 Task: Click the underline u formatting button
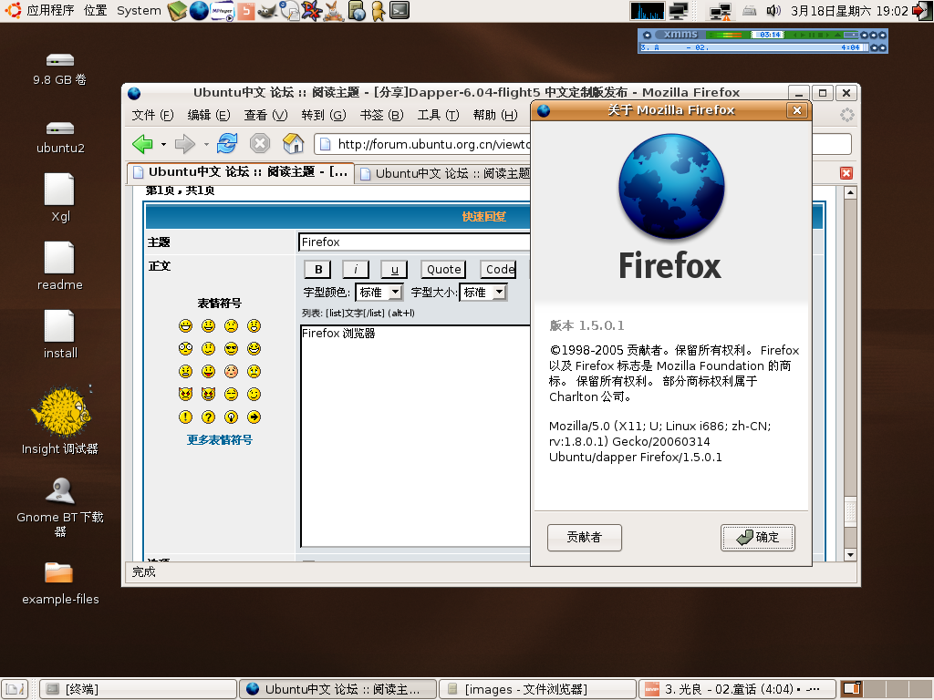point(394,270)
